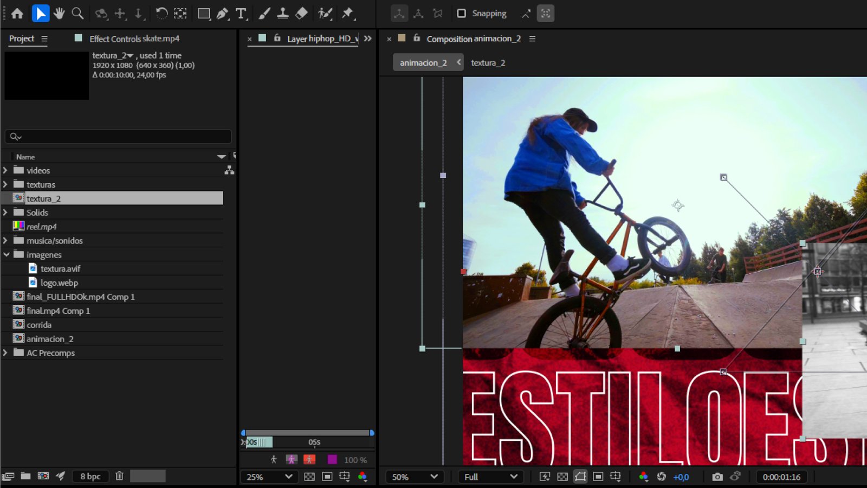Screen dimensions: 867x488
Task: Select the Zoom tool in toolbar
Action: [x=77, y=13]
